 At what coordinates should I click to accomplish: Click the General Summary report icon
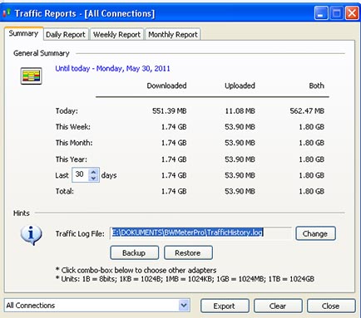[31, 76]
